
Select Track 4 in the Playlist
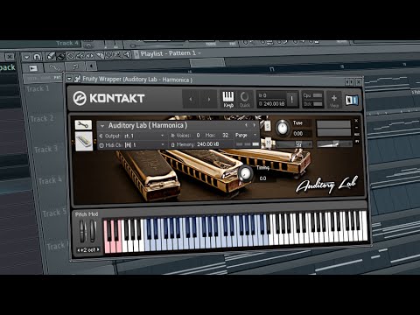pyautogui.click(x=50, y=180)
